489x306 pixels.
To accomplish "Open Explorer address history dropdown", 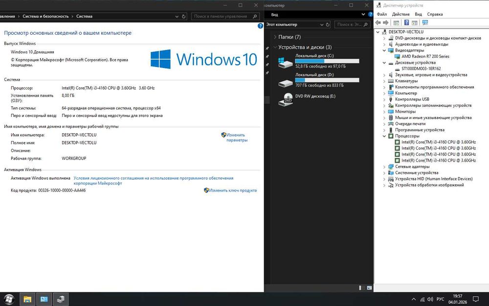I will (x=322, y=24).
